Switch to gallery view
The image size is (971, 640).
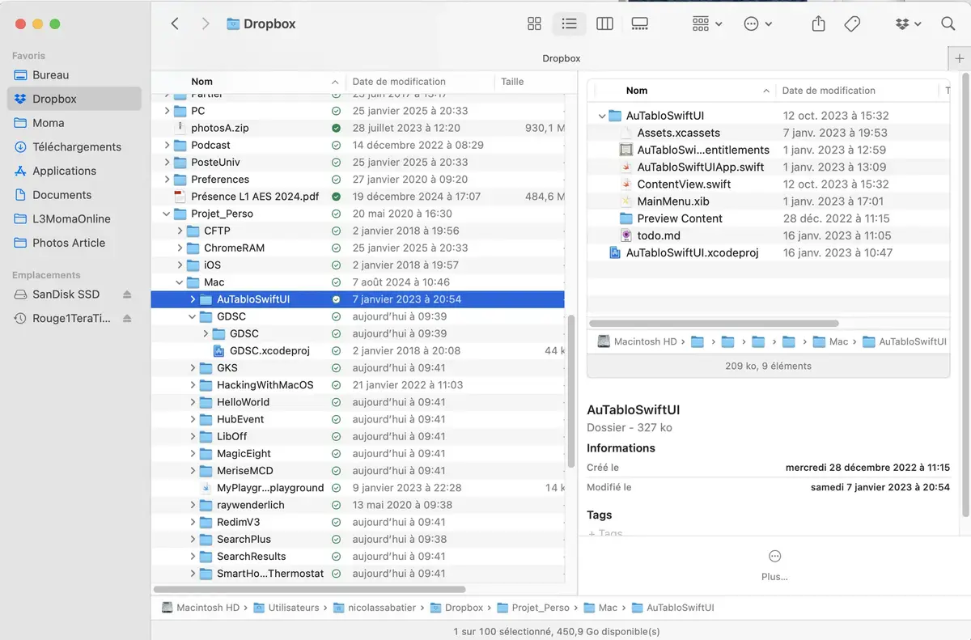click(x=640, y=23)
